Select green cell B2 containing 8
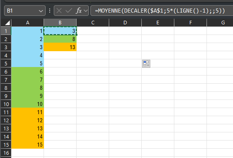The height and width of the screenshot is (158, 233). (60, 39)
